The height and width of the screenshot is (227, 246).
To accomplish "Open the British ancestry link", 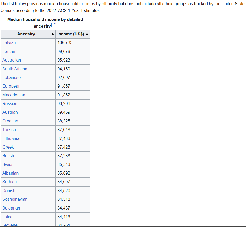I will click(8, 156).
